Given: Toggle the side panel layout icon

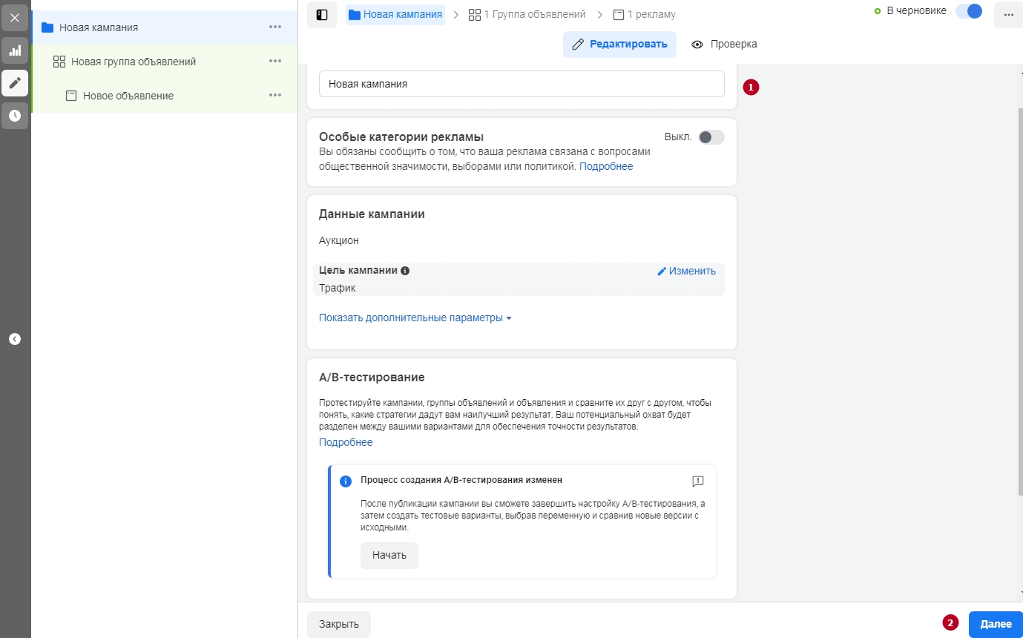Looking at the screenshot, I should (322, 15).
